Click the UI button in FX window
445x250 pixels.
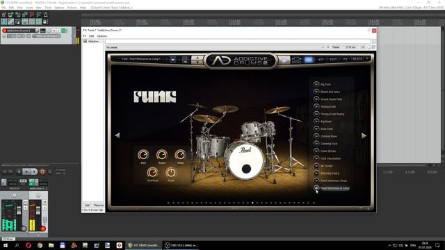[x=363, y=47]
